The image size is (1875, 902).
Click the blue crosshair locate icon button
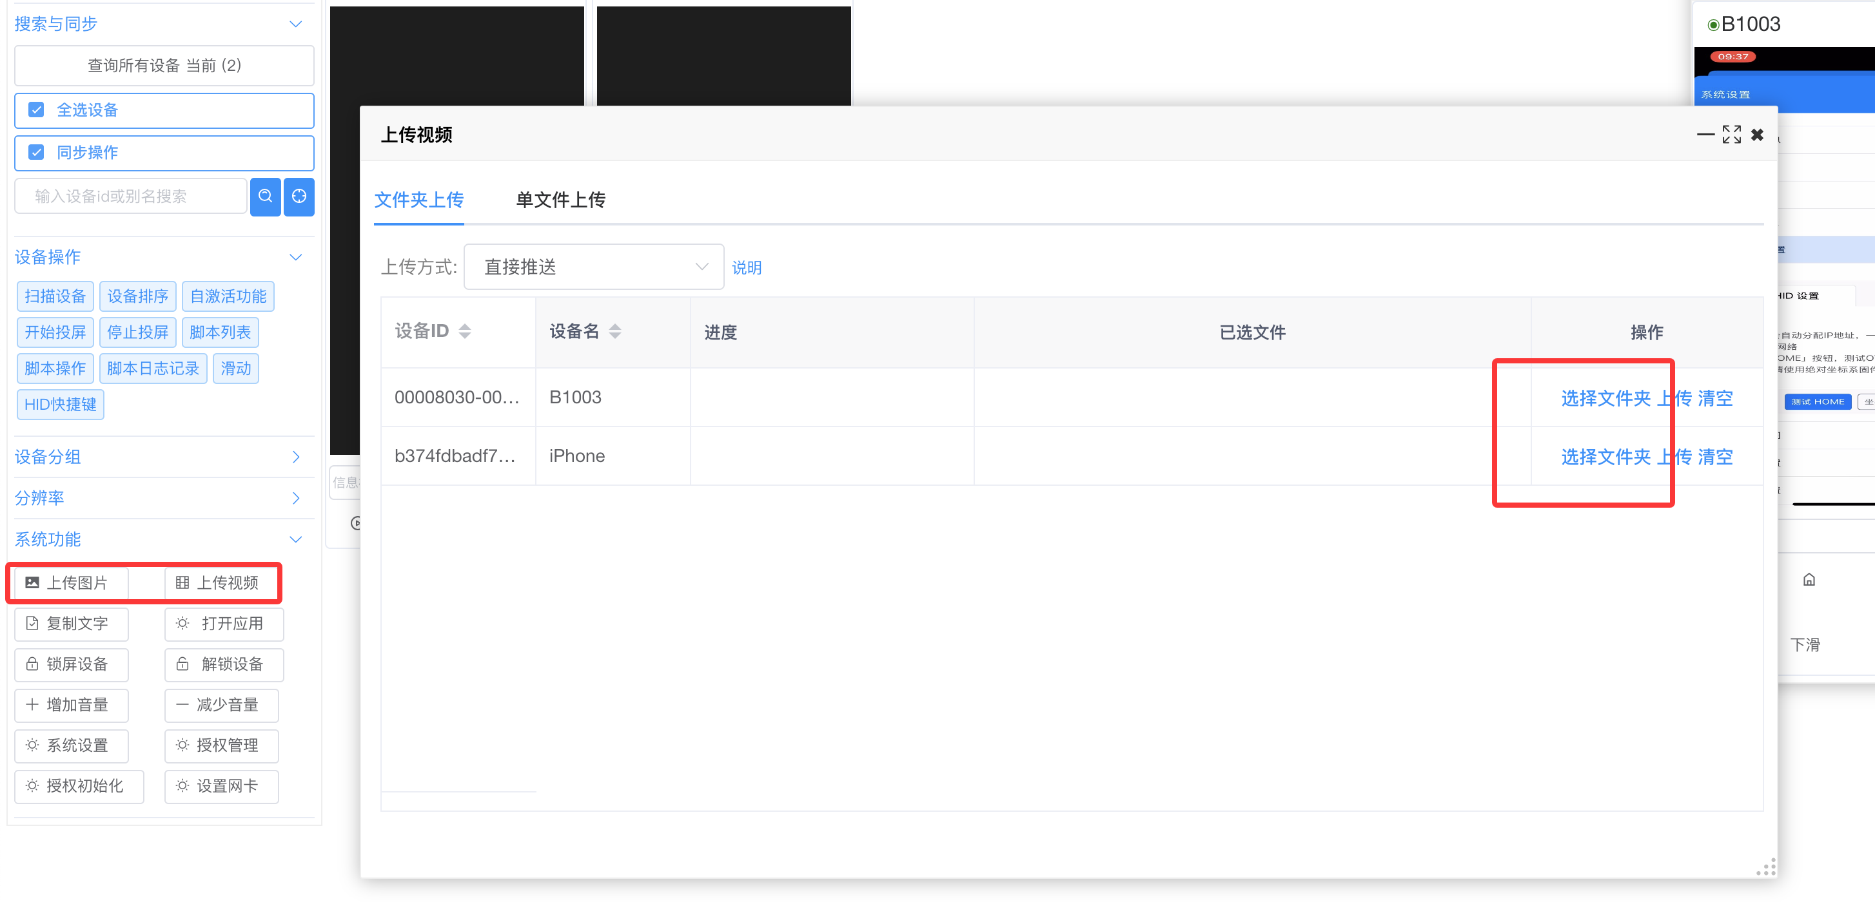pyautogui.click(x=299, y=196)
